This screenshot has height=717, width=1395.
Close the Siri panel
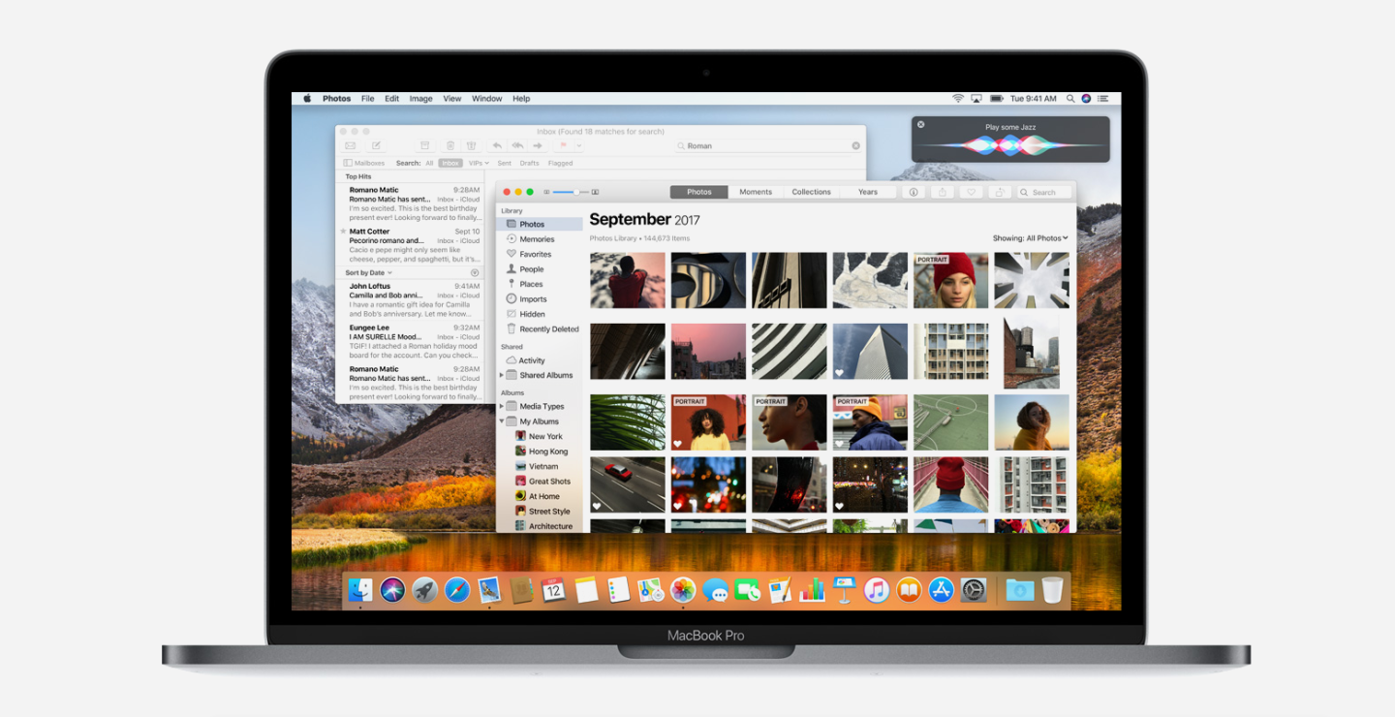point(920,124)
